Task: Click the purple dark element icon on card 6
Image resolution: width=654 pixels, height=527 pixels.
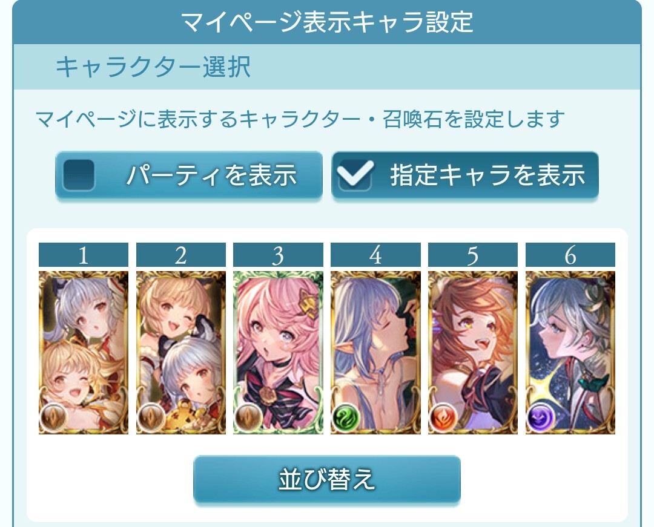Action: tap(541, 416)
